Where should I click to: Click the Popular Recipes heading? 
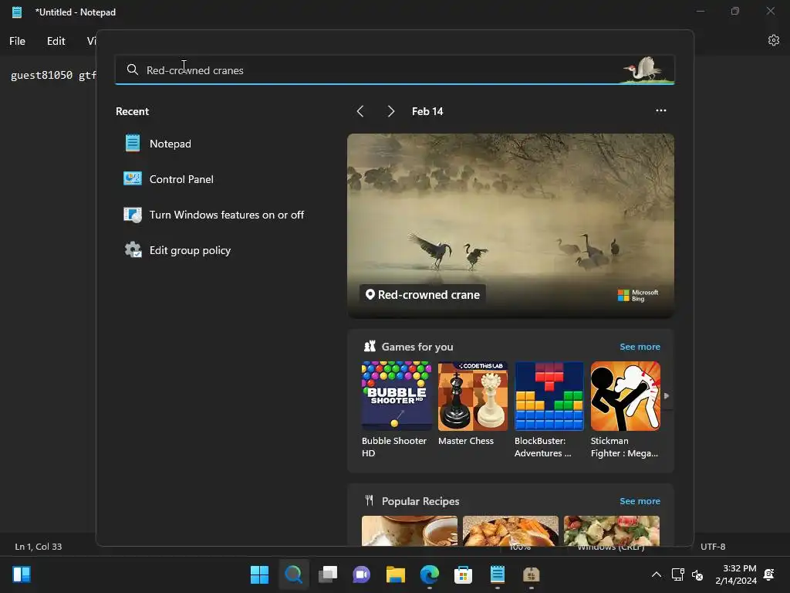coord(420,501)
